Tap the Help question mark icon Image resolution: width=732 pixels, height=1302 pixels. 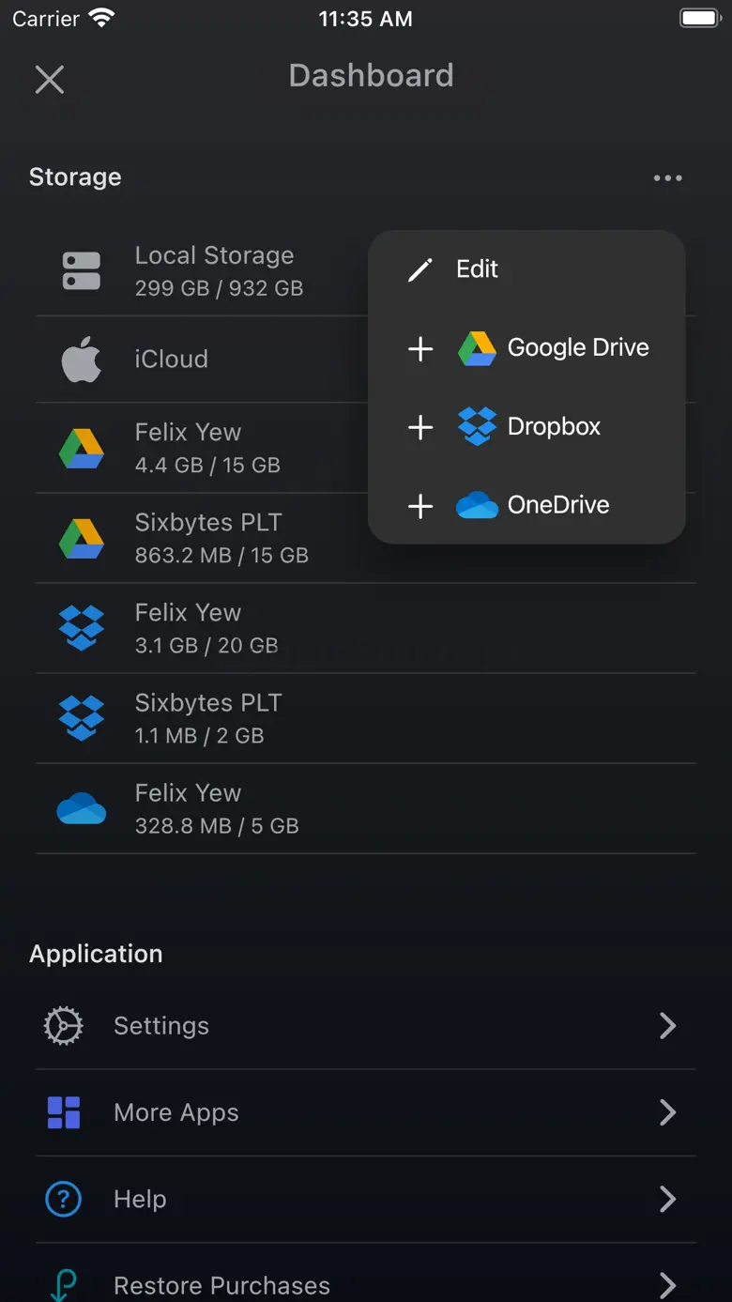(64, 1199)
